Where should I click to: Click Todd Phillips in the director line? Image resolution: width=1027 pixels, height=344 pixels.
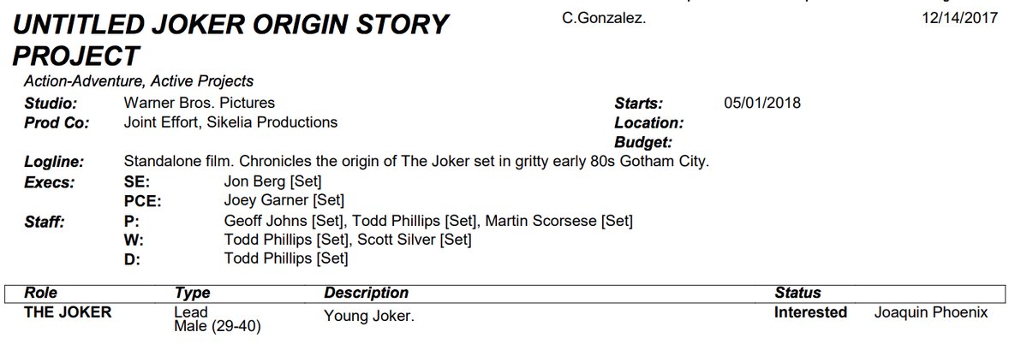point(268,258)
